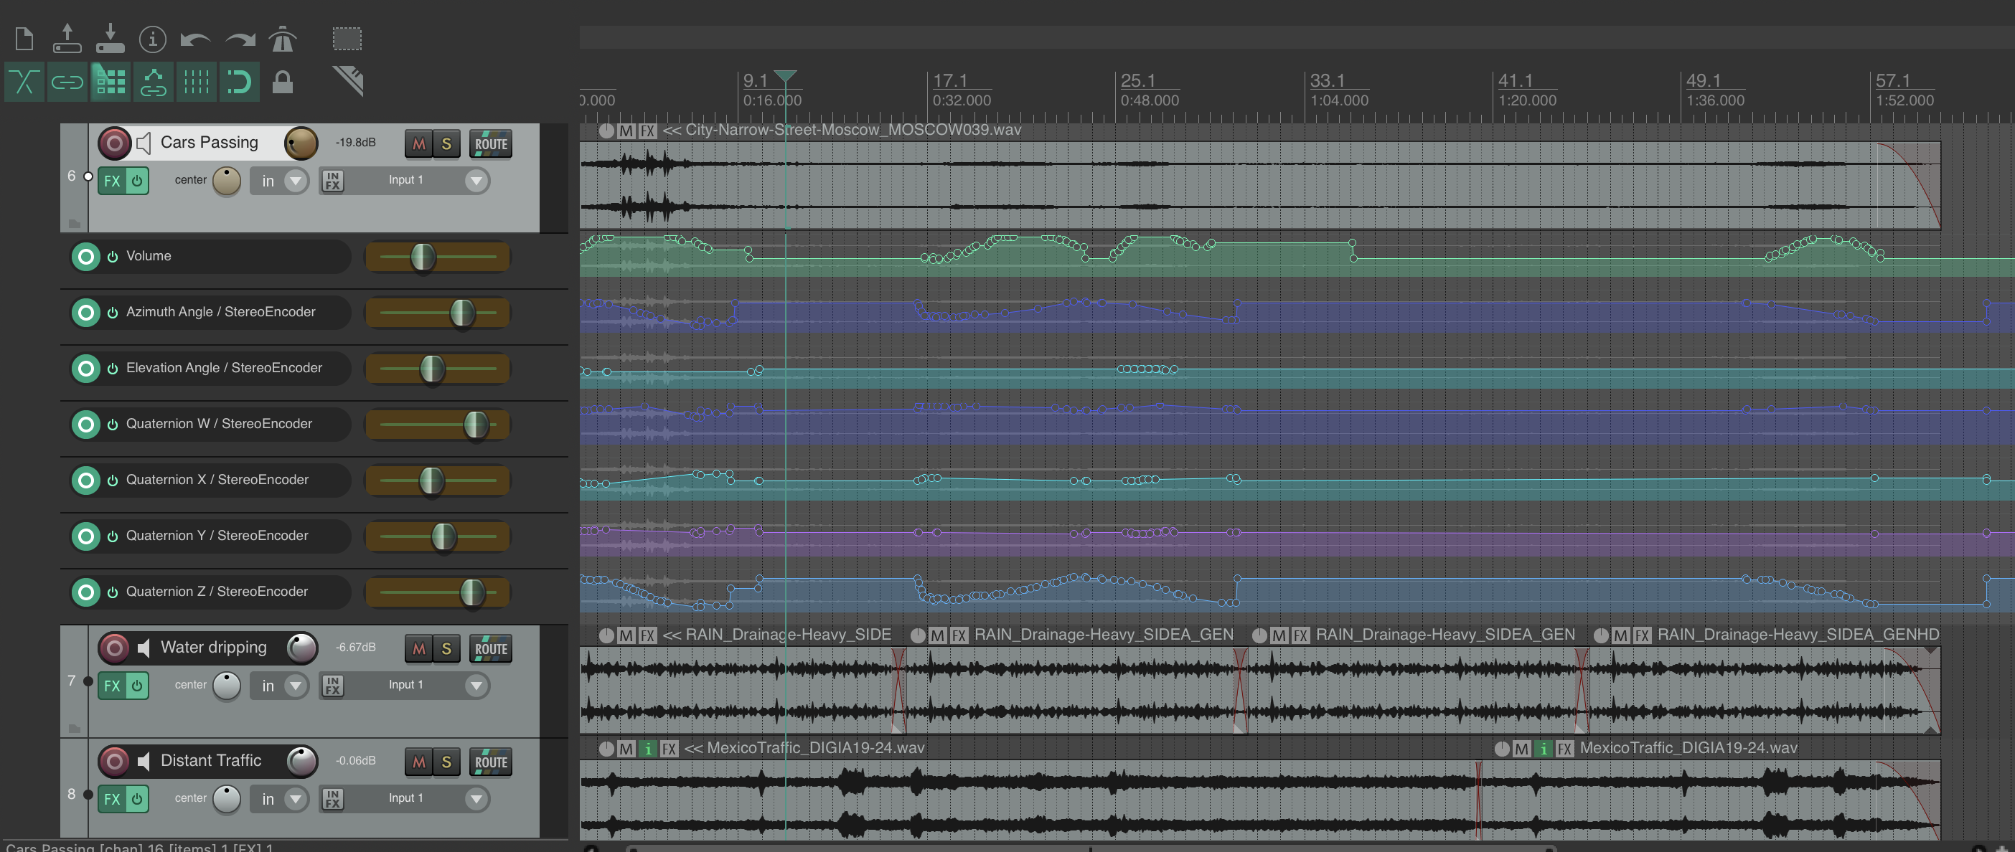The height and width of the screenshot is (852, 2015).
Task: Toggle grid lines icon in toolbar
Action: 197,81
